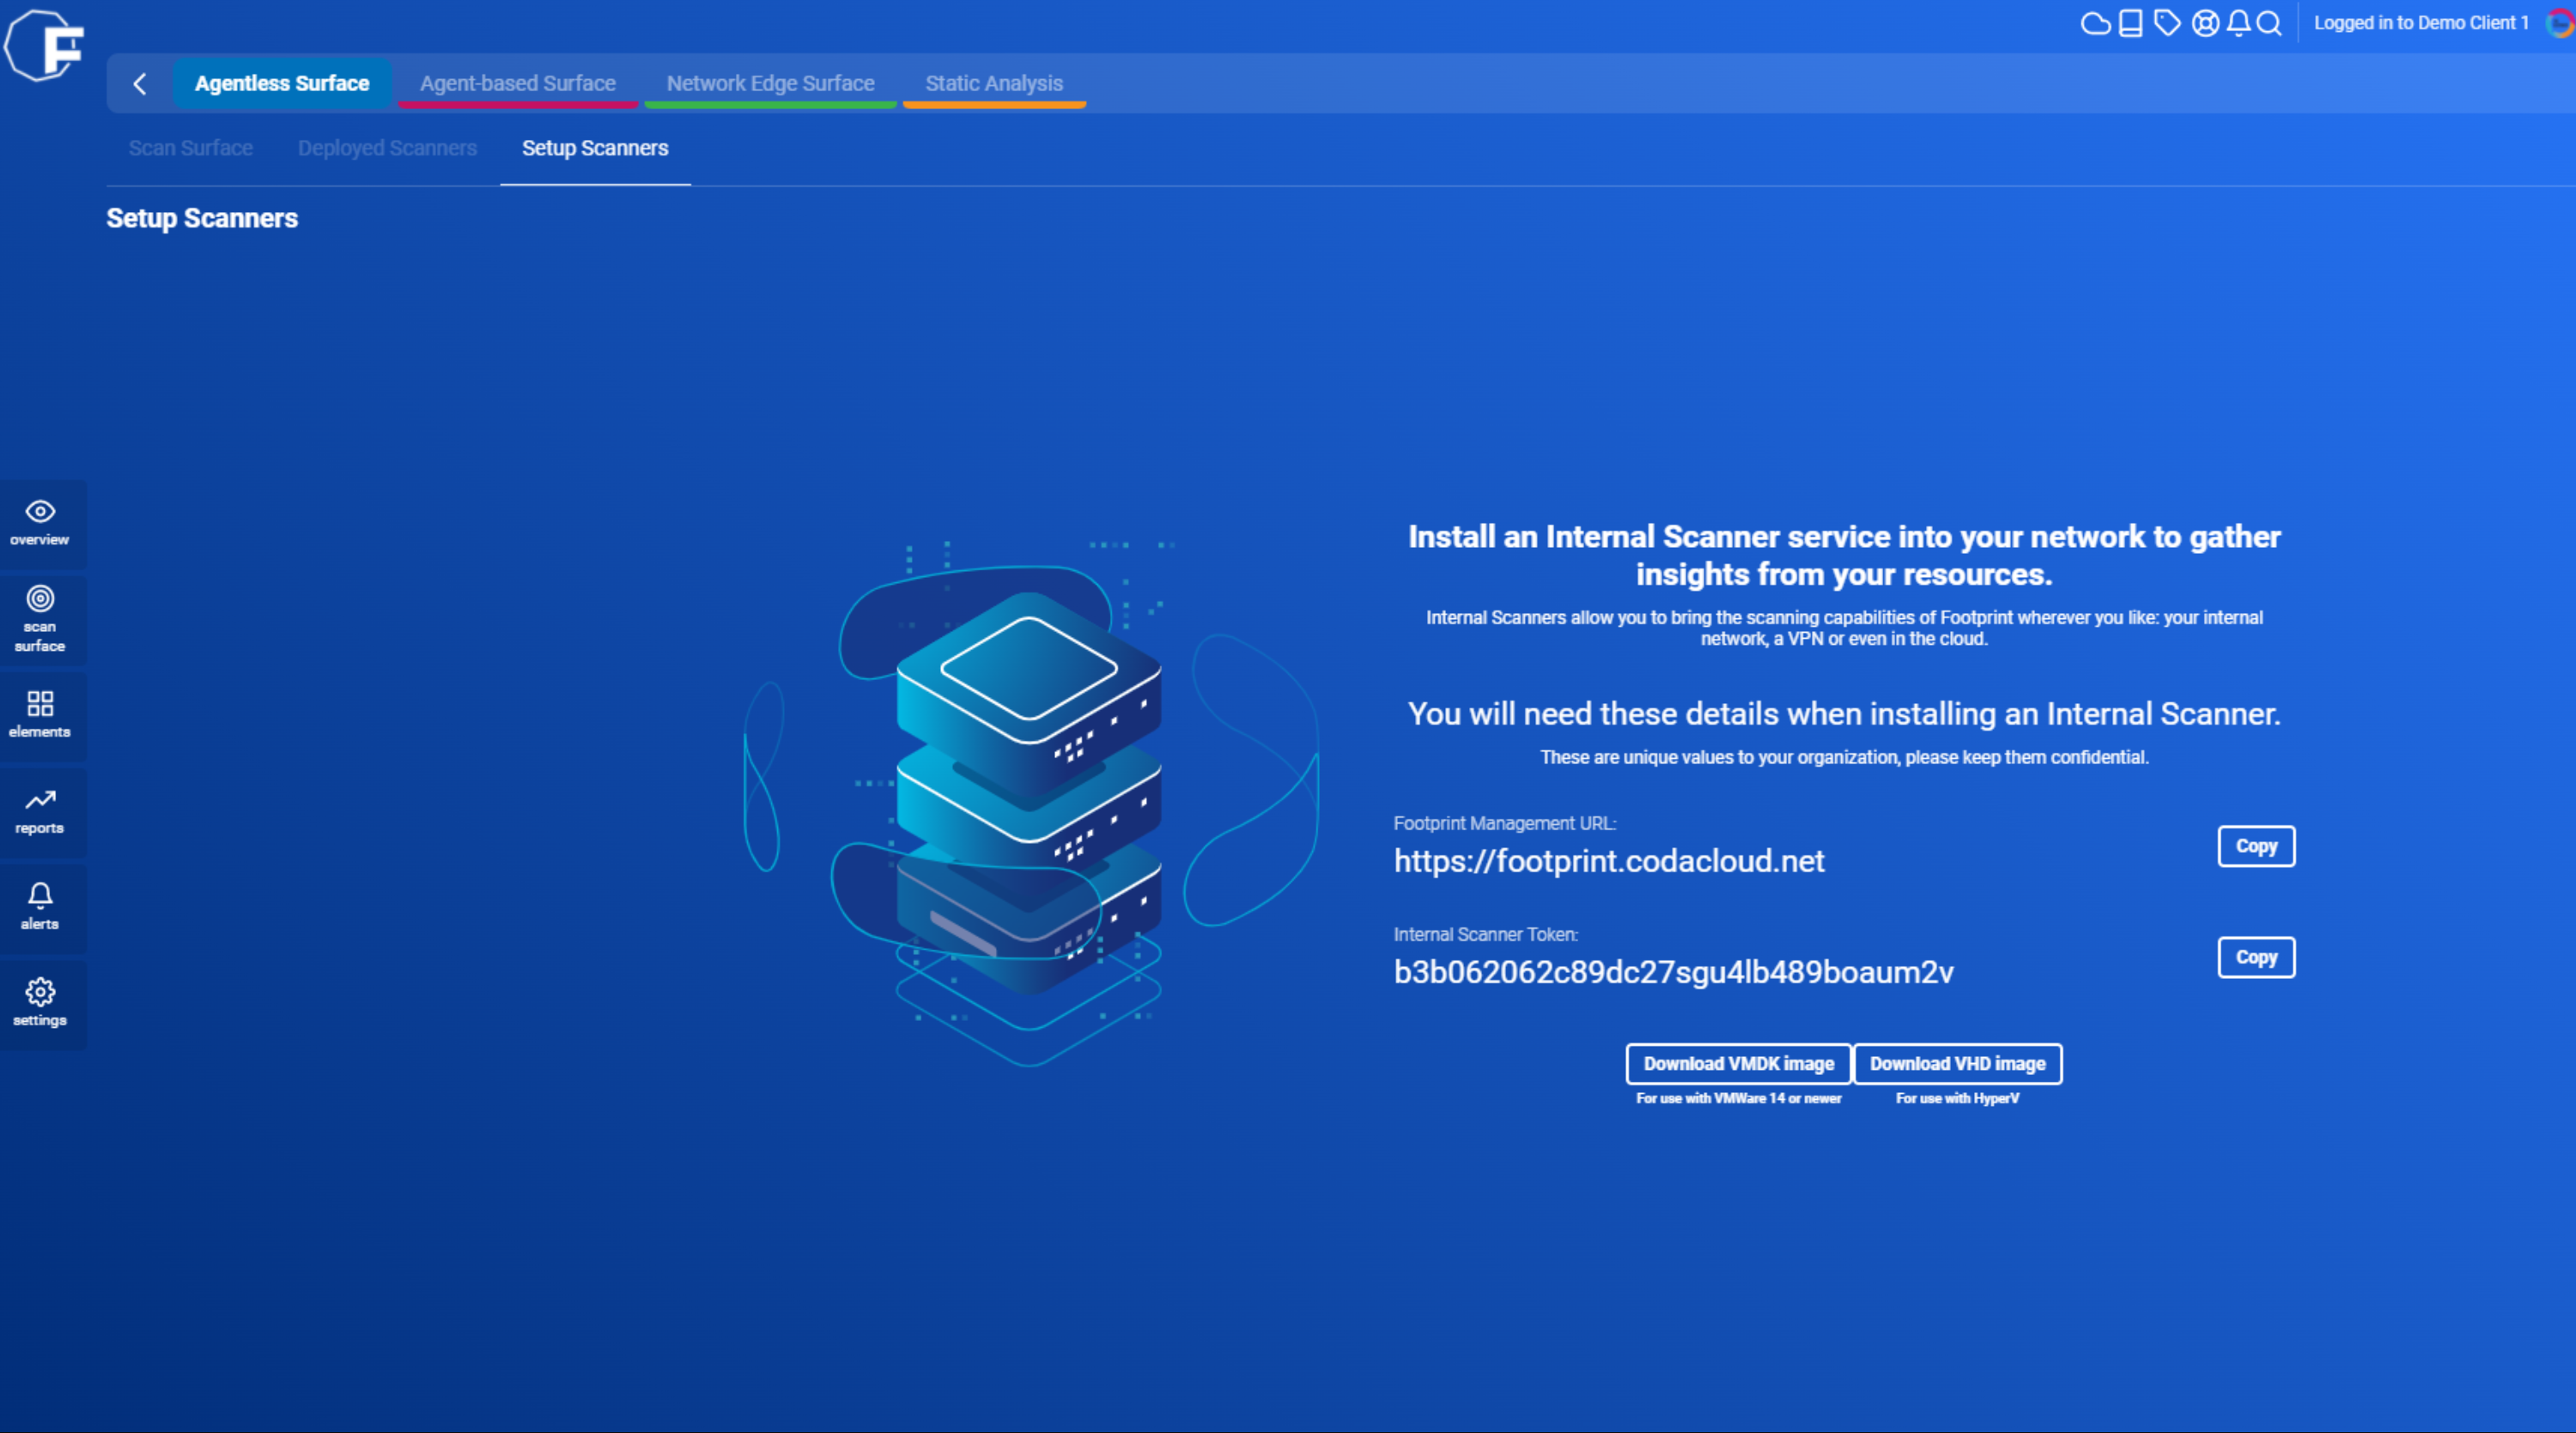Screen dimensions: 2576x1433
Task: Click the tag icon in header
Action: pyautogui.click(x=2167, y=23)
